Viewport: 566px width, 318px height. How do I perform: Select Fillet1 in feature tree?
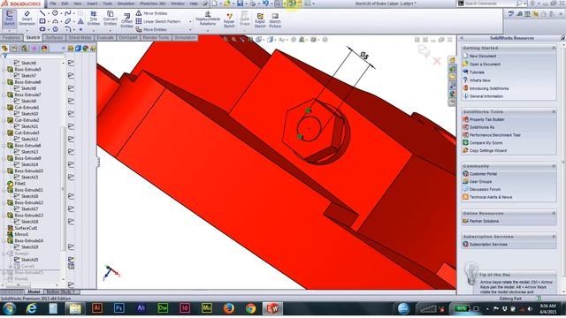pos(20,184)
